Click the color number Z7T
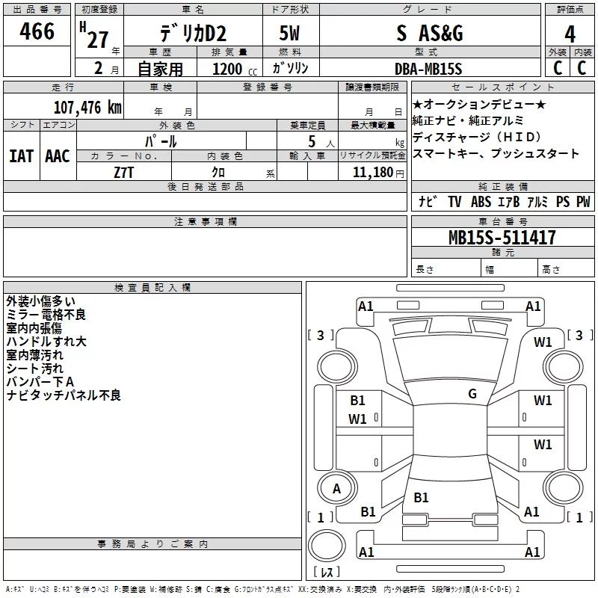Viewport: 598px width, 598px height. 123,173
